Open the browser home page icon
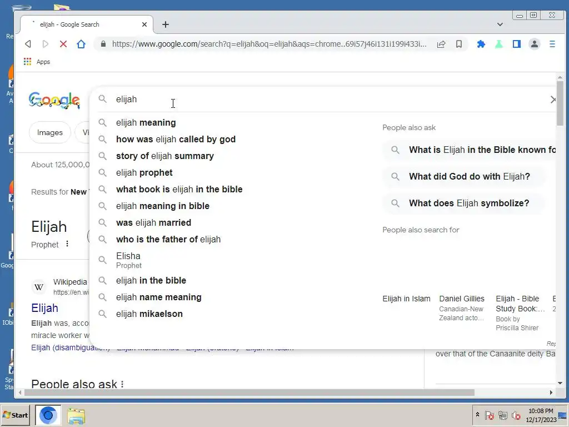Image resolution: width=569 pixels, height=427 pixels. (81, 44)
